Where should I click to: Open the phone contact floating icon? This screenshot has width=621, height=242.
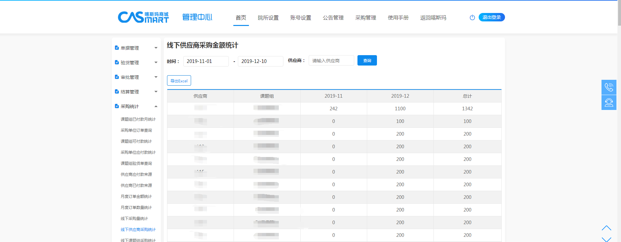coord(609,87)
